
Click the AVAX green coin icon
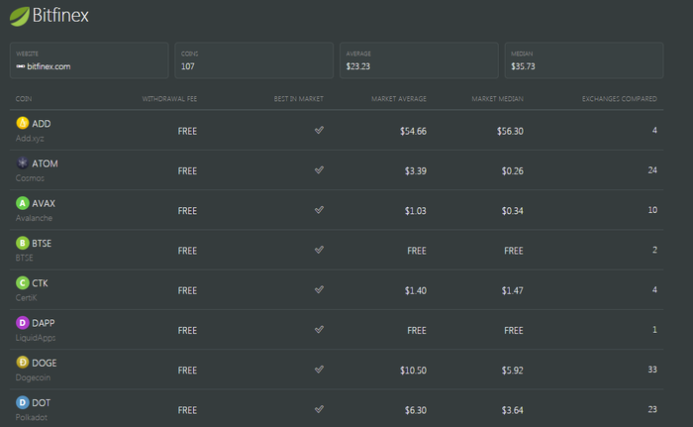click(x=23, y=203)
